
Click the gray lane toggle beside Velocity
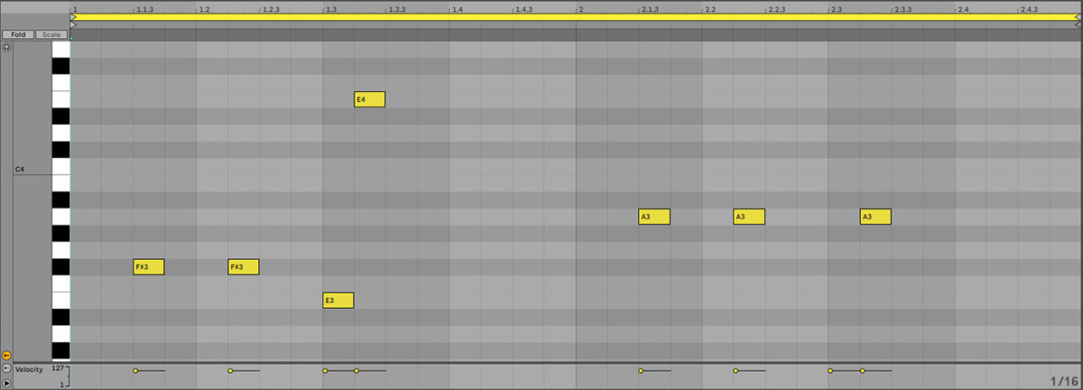(6, 369)
